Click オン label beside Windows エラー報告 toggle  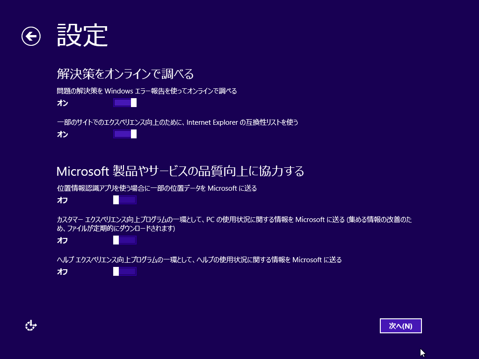[63, 103]
